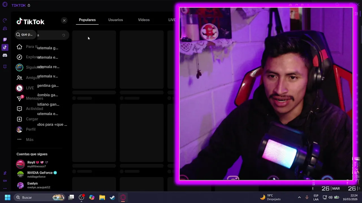Open the LIVE section in sidebar
362x203 pixels.
[x=25, y=88]
